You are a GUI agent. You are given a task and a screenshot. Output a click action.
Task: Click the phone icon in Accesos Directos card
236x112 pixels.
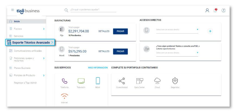pos(146,30)
